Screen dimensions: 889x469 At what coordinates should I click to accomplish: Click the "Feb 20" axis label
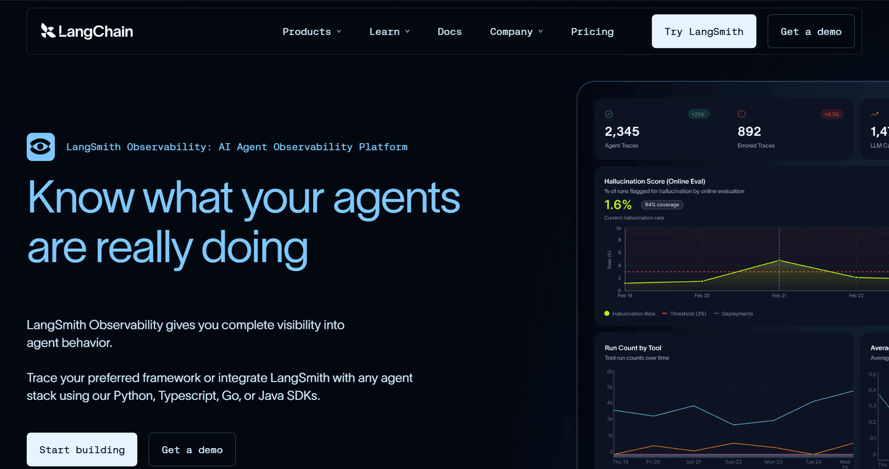[x=702, y=296]
